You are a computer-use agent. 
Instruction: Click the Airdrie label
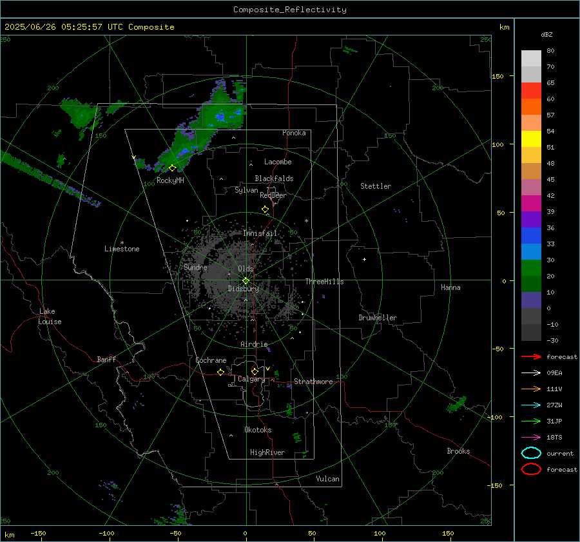point(254,344)
